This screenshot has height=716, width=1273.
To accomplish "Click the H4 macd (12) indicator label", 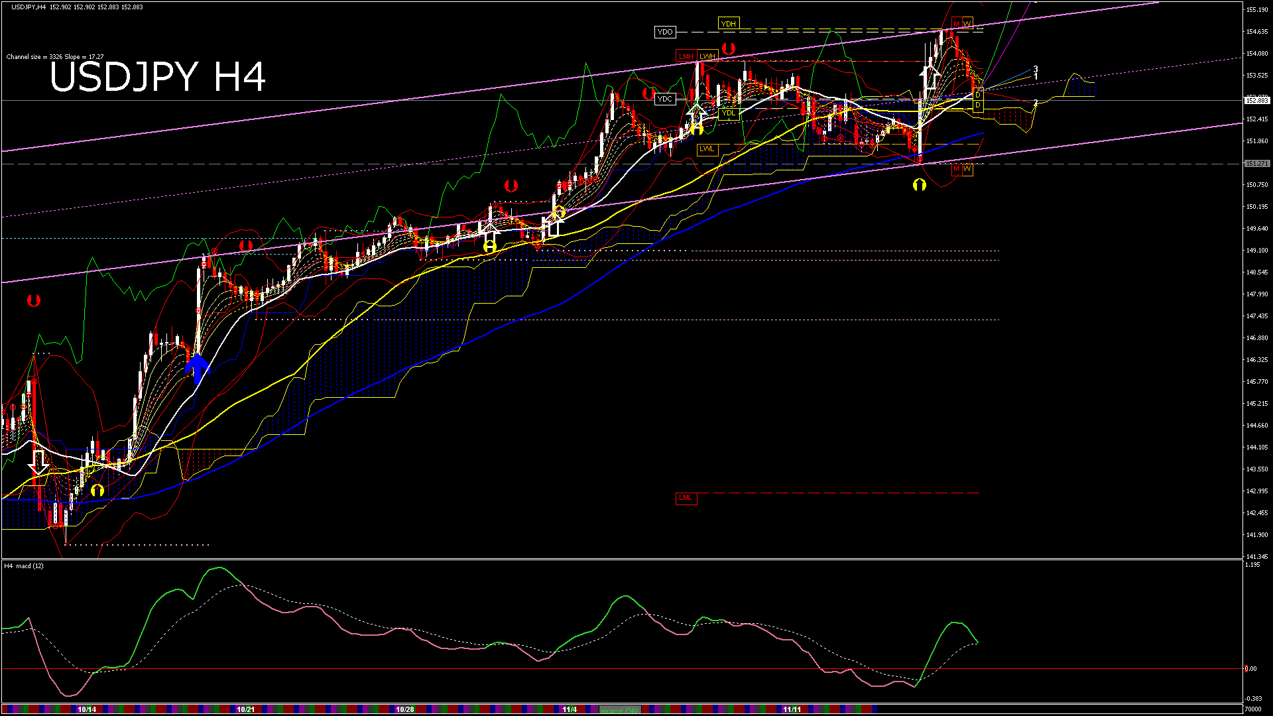I will [x=24, y=566].
